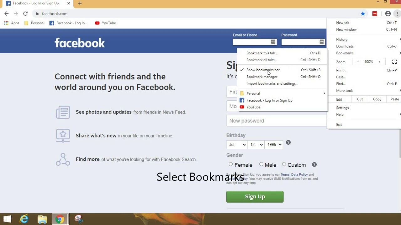Click the Birthday help question mark icon
Screen dimensions: 401x225
288,142
